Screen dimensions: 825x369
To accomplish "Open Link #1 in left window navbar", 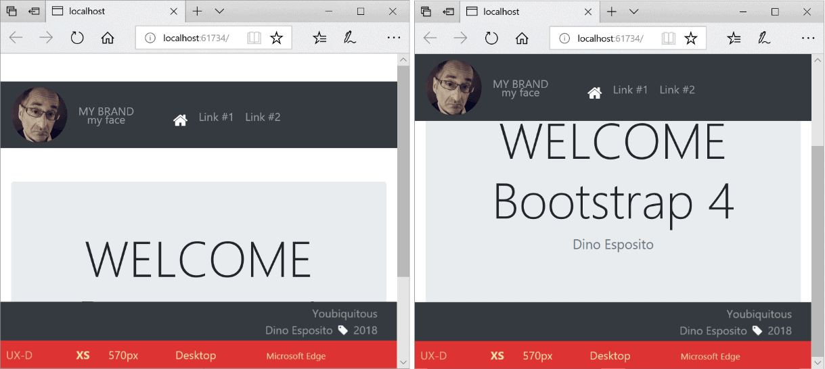I will 216,117.
